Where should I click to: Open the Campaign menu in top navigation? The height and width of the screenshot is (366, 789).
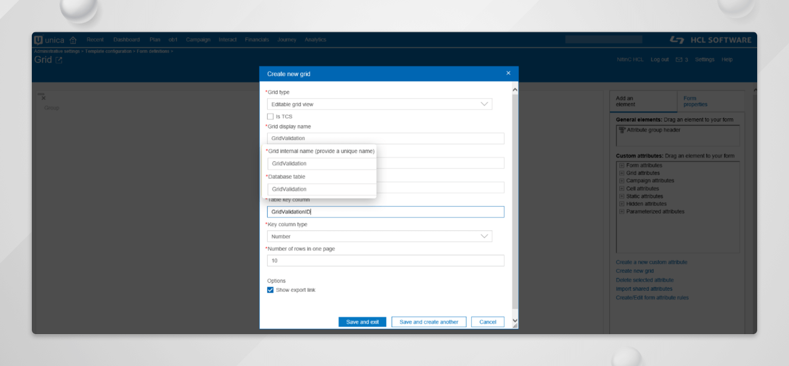[x=198, y=39]
